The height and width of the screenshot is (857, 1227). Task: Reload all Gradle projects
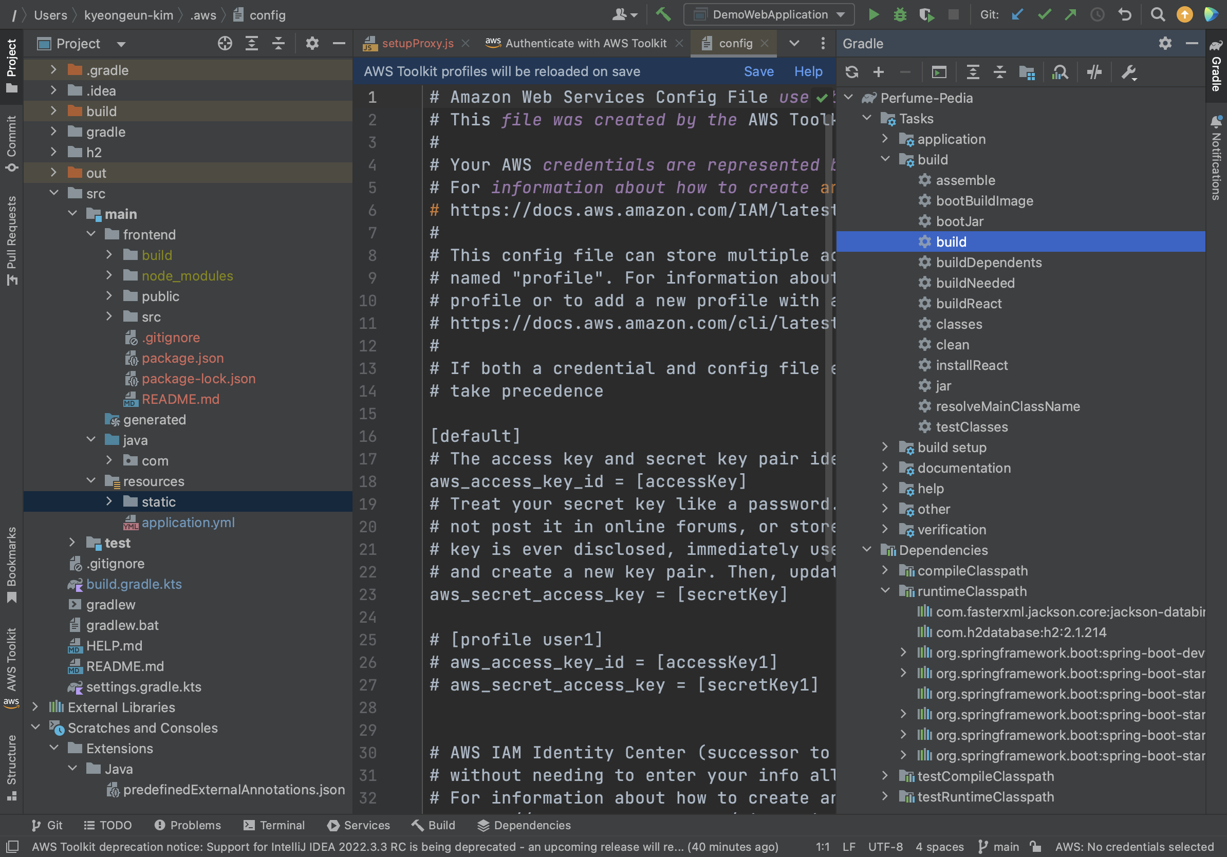coord(852,71)
